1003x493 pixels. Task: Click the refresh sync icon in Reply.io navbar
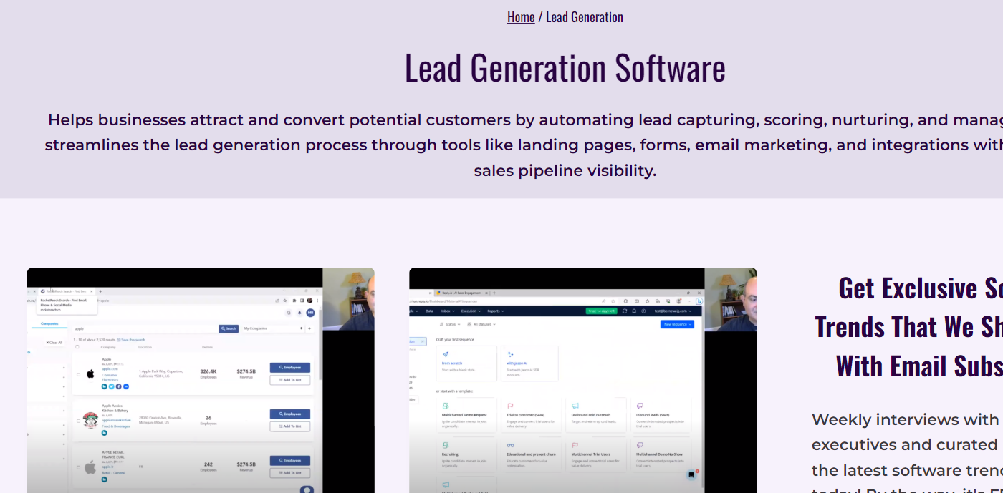(624, 311)
